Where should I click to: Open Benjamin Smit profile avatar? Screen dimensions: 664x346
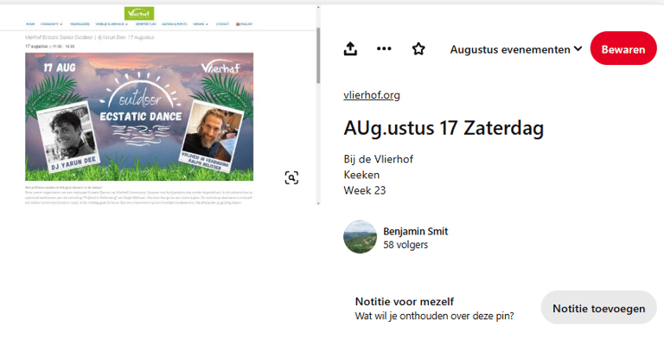point(360,237)
